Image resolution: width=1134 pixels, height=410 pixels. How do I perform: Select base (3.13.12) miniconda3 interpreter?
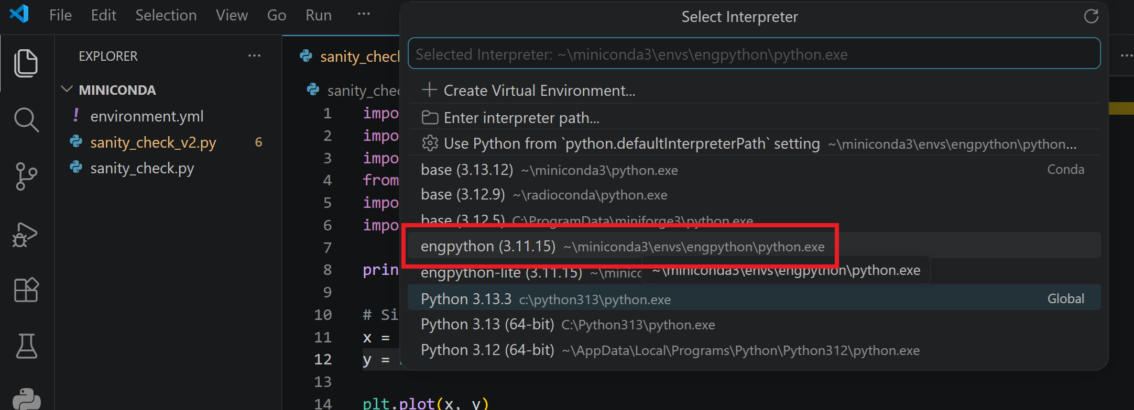[754, 170]
